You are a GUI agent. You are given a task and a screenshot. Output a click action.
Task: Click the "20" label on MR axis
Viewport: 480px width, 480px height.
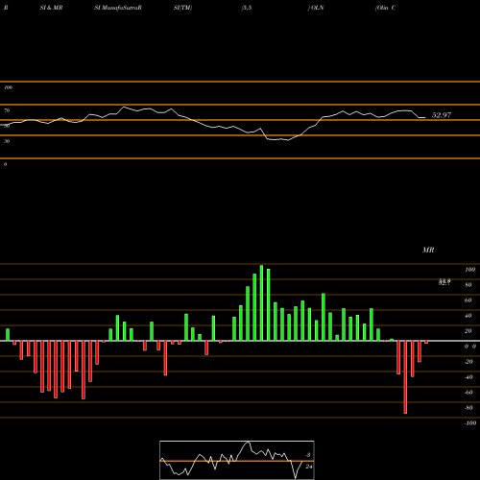click(x=468, y=331)
